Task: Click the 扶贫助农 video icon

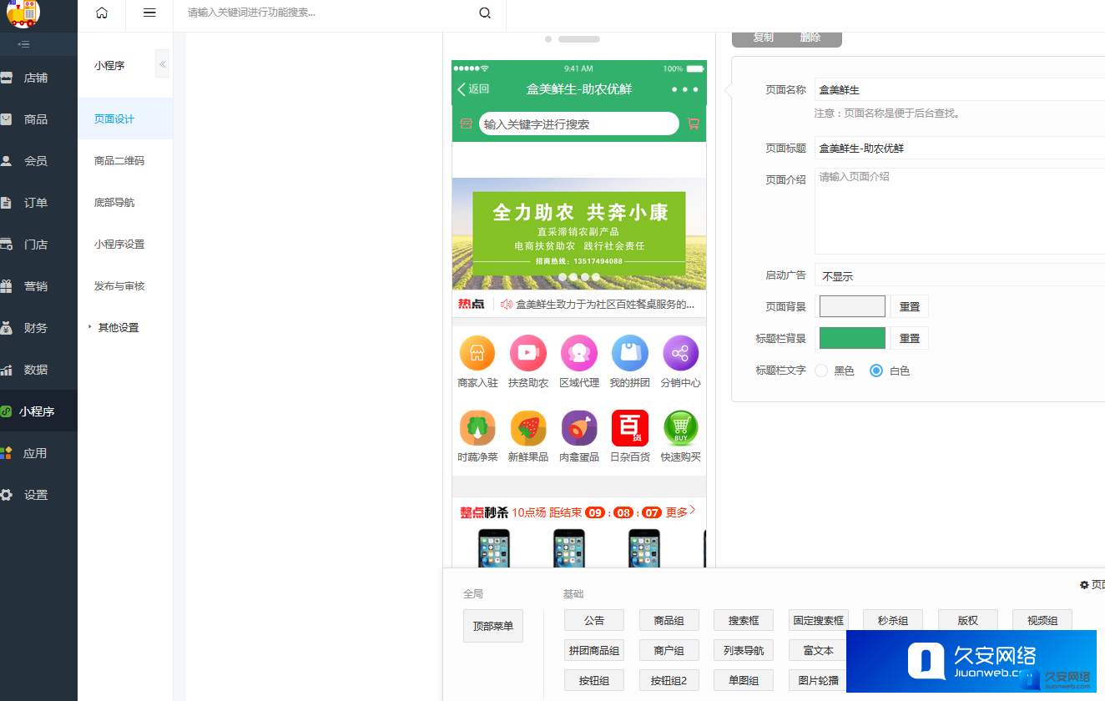Action: click(527, 353)
